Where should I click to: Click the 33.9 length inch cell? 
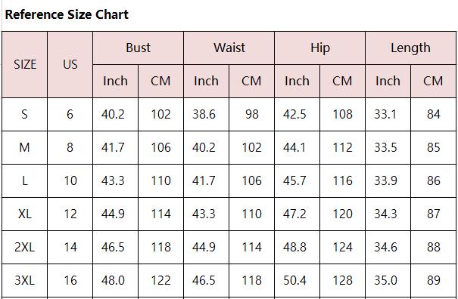click(388, 180)
